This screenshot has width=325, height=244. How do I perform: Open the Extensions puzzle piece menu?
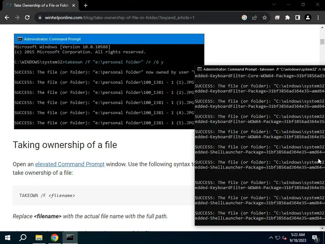coord(288,18)
